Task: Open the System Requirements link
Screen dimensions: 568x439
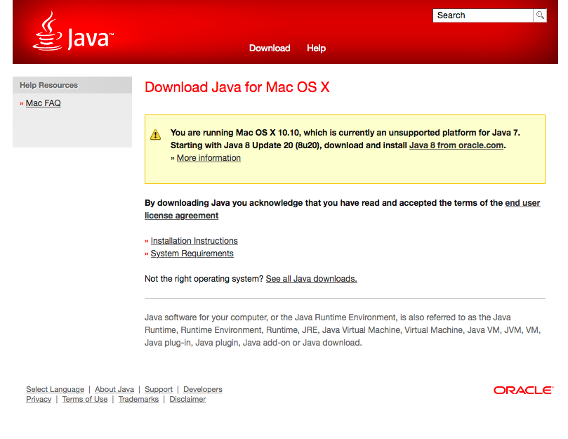Action: (192, 254)
